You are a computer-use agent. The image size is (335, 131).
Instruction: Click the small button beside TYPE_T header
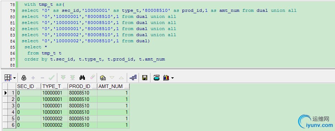point(65,86)
